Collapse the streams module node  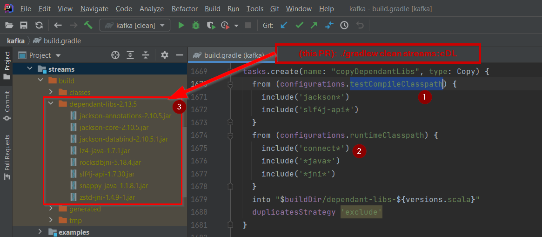click(30, 69)
